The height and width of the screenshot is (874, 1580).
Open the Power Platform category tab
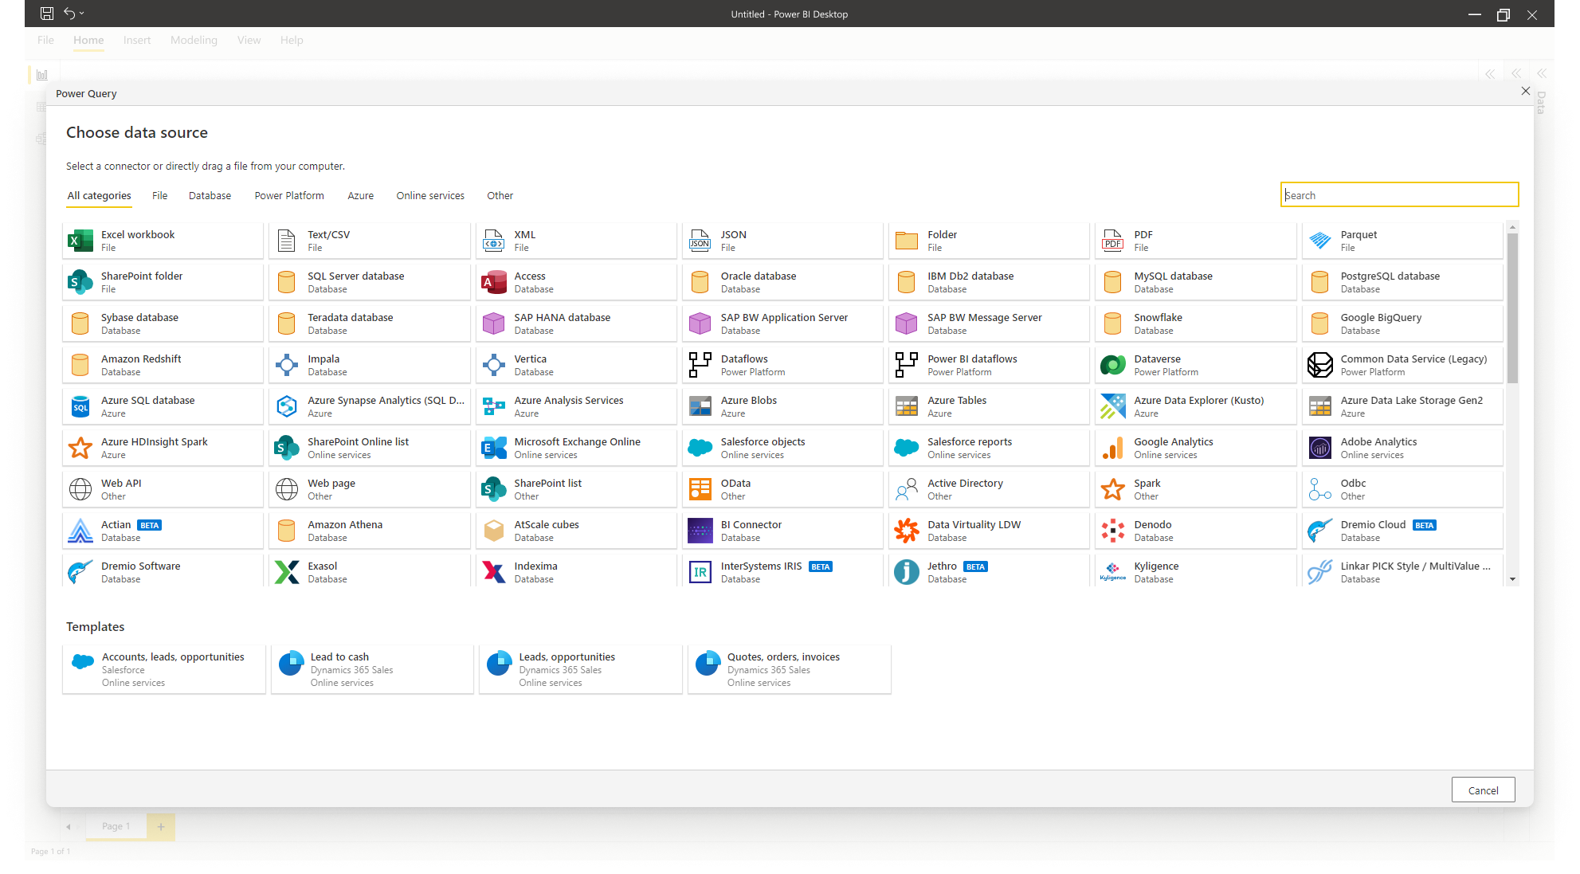pos(289,196)
